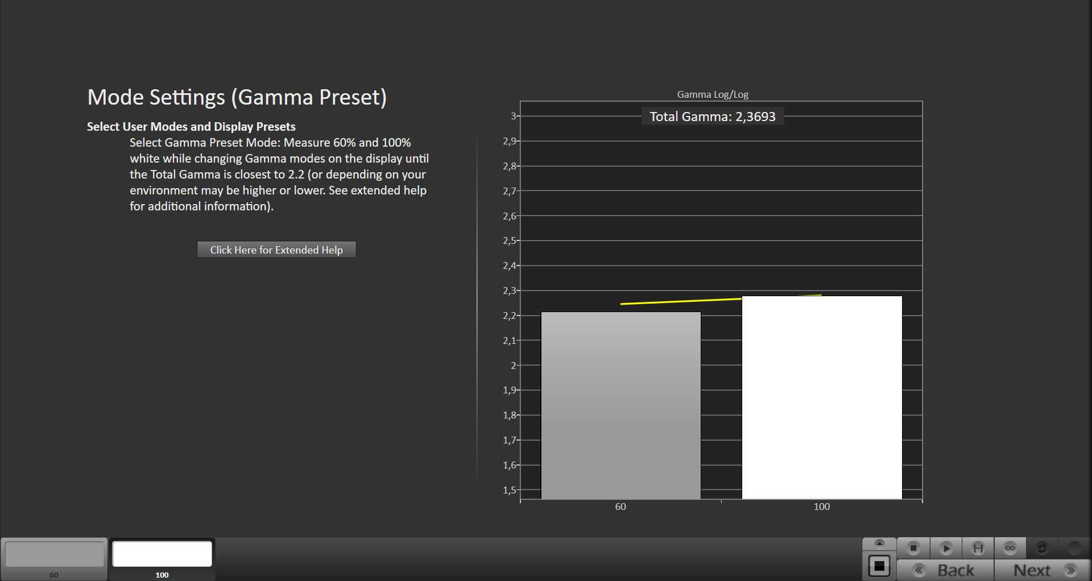Image resolution: width=1092 pixels, height=581 pixels.
Task: Click the 100% white bar in chart
Action: (822, 397)
